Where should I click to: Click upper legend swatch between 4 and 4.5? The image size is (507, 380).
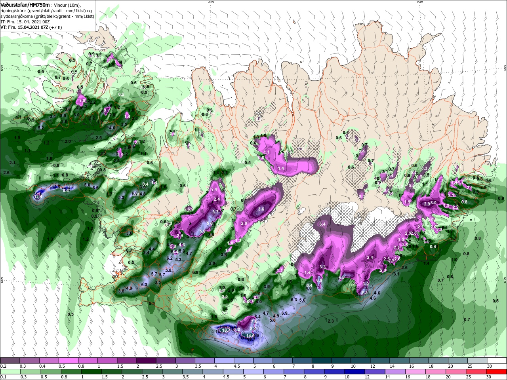pos(225,361)
